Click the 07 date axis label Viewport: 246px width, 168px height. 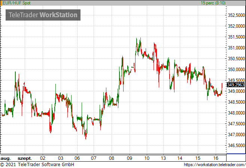[x=94, y=158]
